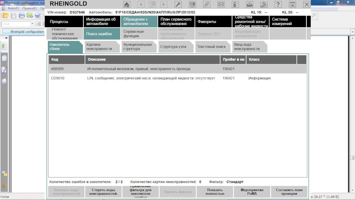
Task: Open the wrench settings icon
Action: [178, 4]
